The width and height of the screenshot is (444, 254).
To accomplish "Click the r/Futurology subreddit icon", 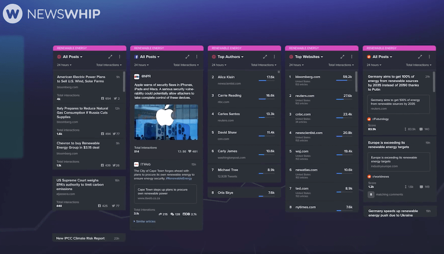I will [x=369, y=119].
